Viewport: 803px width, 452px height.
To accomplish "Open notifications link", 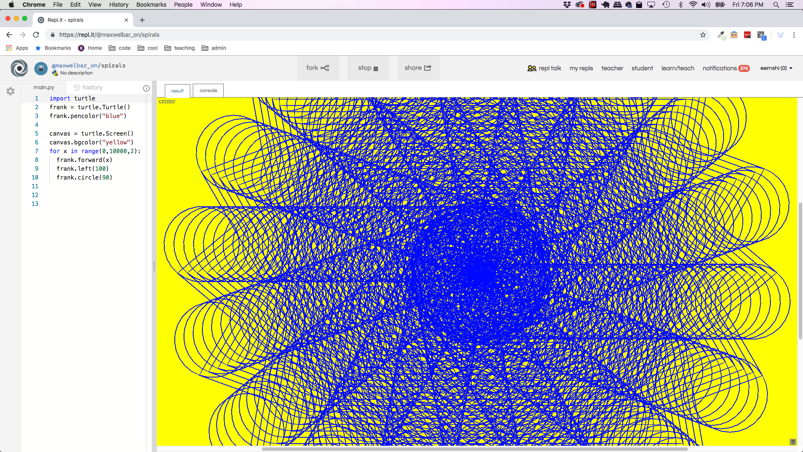I will click(726, 68).
